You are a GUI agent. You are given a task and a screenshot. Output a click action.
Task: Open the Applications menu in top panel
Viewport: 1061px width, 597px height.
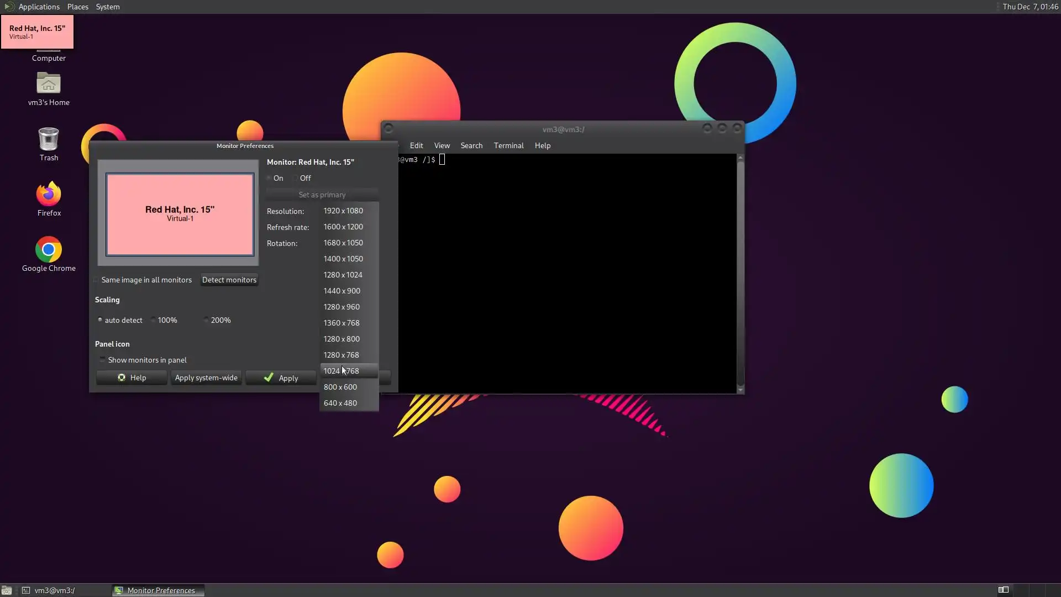pyautogui.click(x=39, y=7)
